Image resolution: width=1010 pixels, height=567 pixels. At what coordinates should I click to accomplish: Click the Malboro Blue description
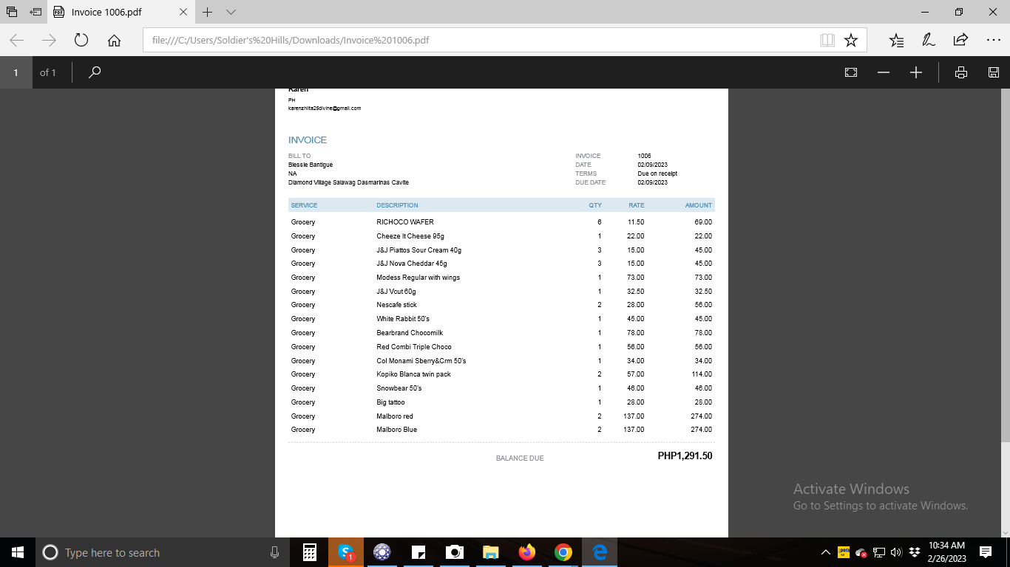coord(397,430)
